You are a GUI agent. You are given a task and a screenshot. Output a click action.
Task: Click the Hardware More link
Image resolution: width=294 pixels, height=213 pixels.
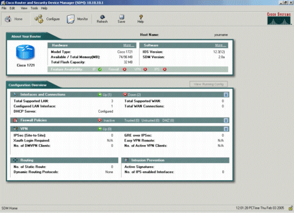tap(129, 45)
